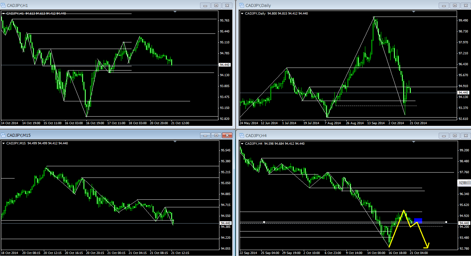Viewport: 471px width, 256px height.
Task: Expand the triangle beside CADJPY,H4 chart label
Action: pyautogui.click(x=242, y=144)
